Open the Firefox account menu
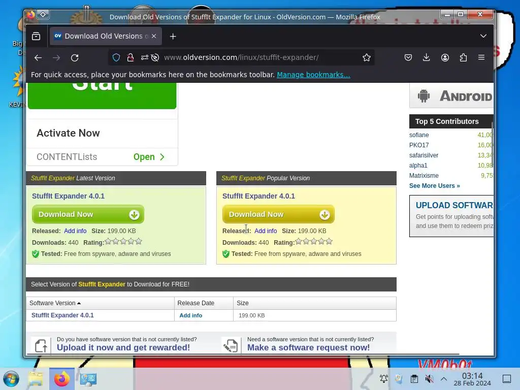520x390 pixels. coord(445,58)
